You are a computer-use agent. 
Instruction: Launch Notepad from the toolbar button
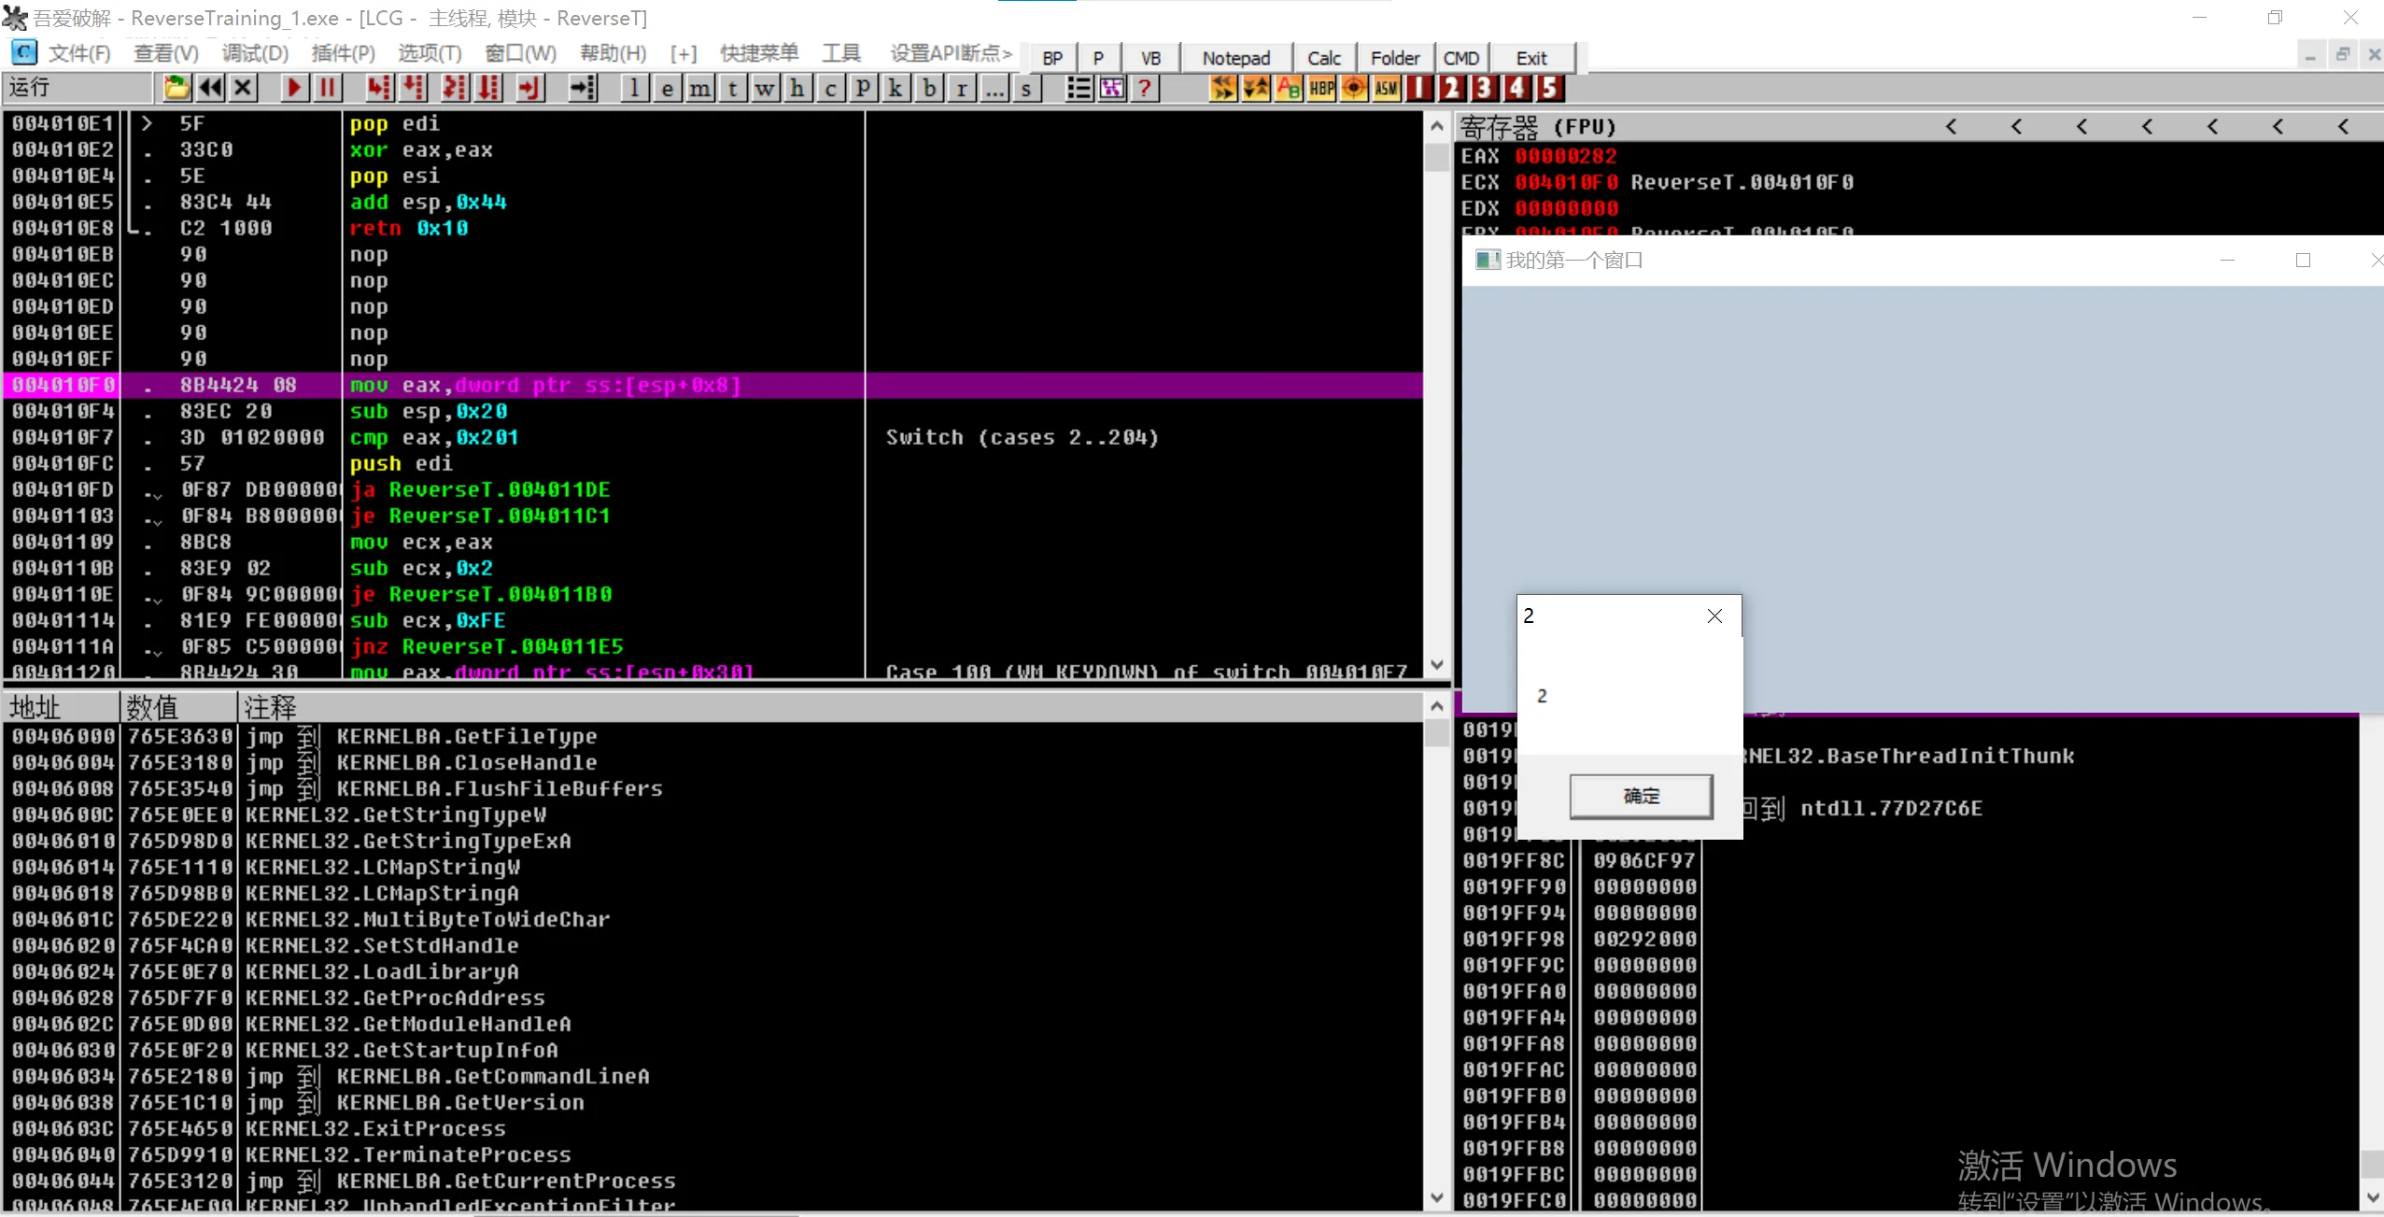(1235, 58)
